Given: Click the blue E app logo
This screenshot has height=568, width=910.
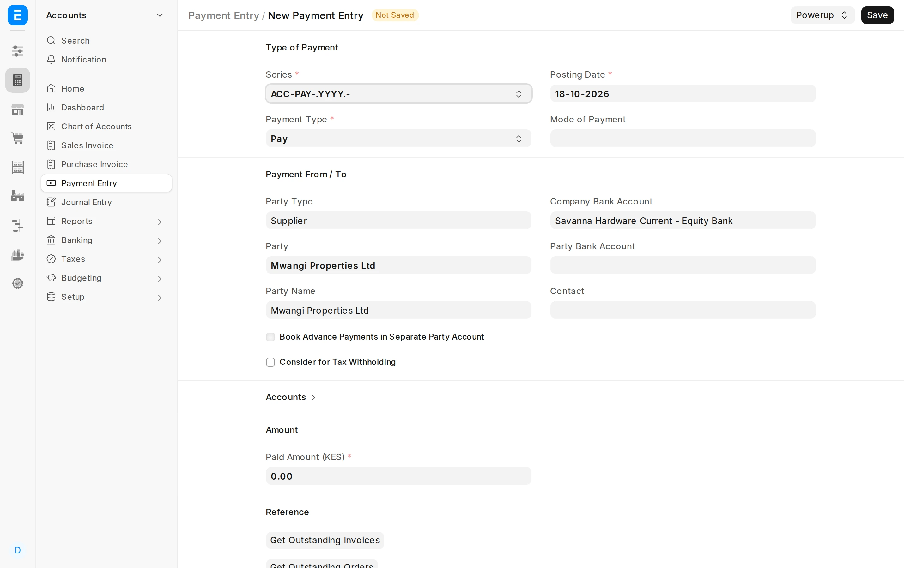Looking at the screenshot, I should 17,15.
